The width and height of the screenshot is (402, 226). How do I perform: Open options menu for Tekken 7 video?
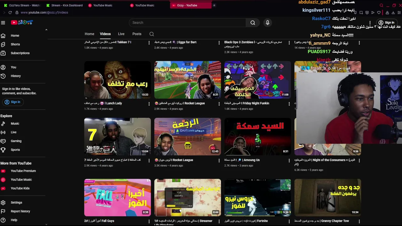(x=149, y=43)
